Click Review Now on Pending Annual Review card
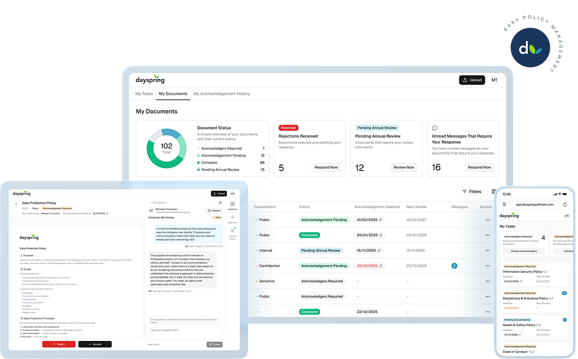 coord(404,168)
